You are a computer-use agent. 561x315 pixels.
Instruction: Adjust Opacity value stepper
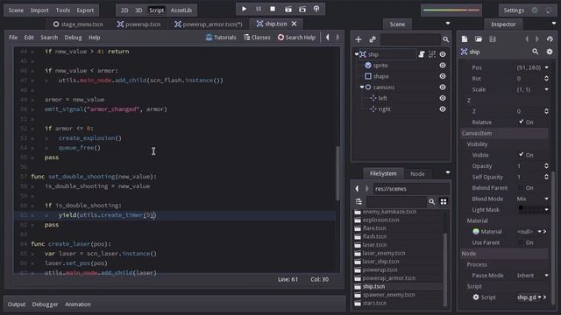pos(546,165)
